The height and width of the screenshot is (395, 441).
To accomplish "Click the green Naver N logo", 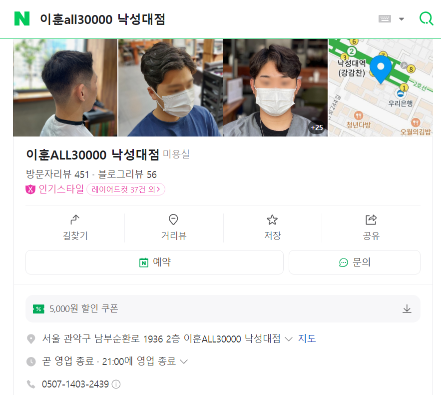I will coord(22,18).
